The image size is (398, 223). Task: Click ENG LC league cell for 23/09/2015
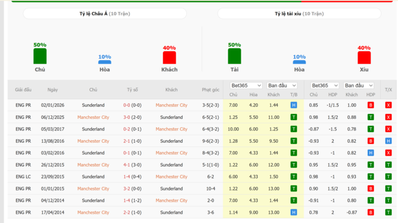click(x=23, y=176)
